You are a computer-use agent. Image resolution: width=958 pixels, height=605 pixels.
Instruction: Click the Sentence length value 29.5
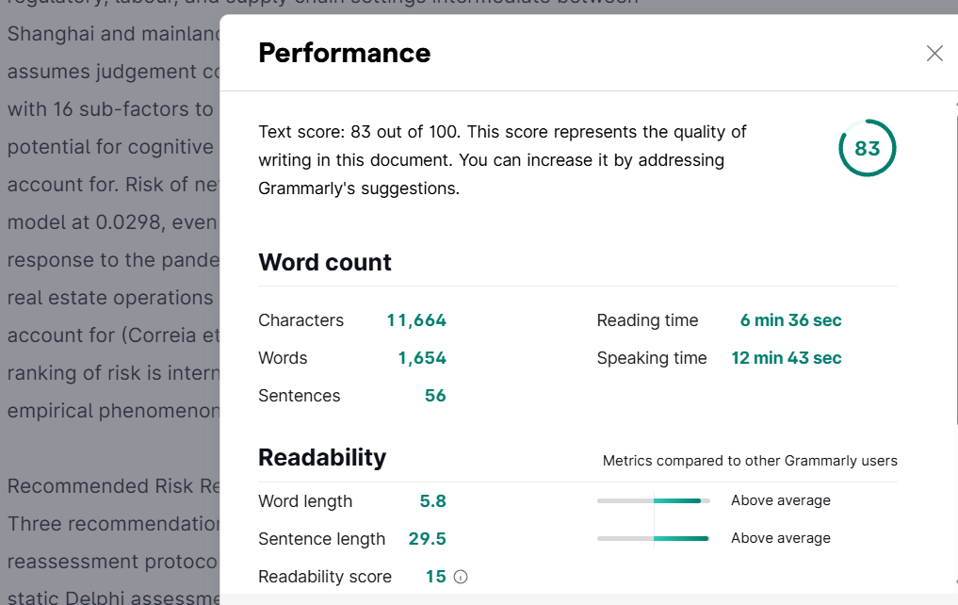tap(427, 539)
